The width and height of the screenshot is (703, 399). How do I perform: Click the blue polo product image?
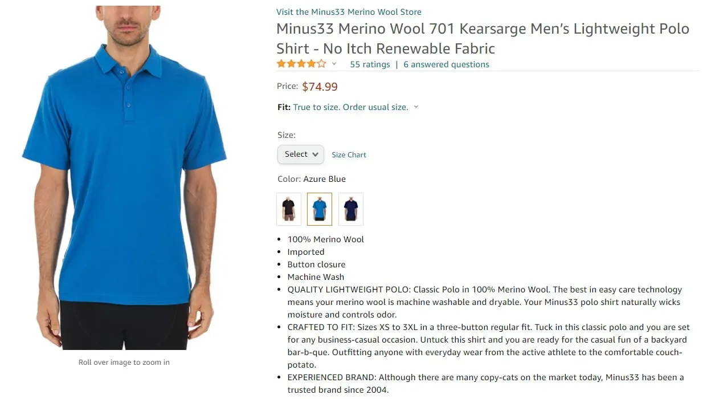point(124,177)
